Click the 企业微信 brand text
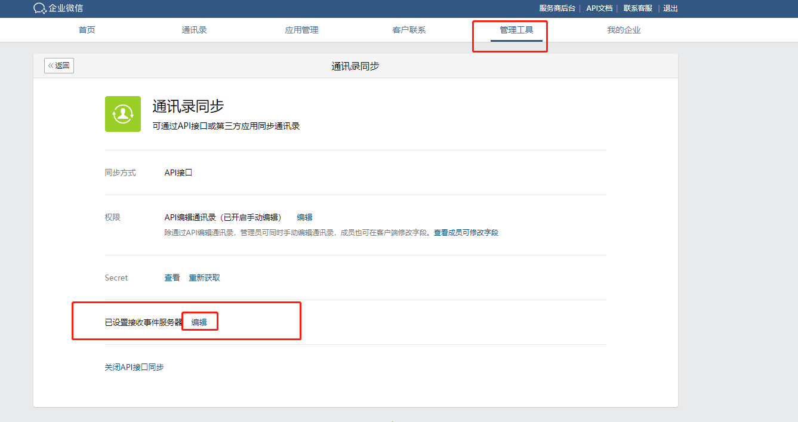 (66, 8)
